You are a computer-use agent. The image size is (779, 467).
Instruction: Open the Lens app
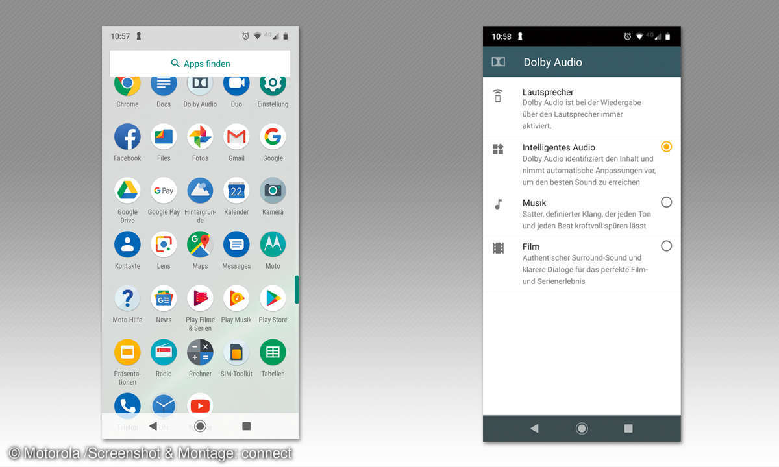164,245
